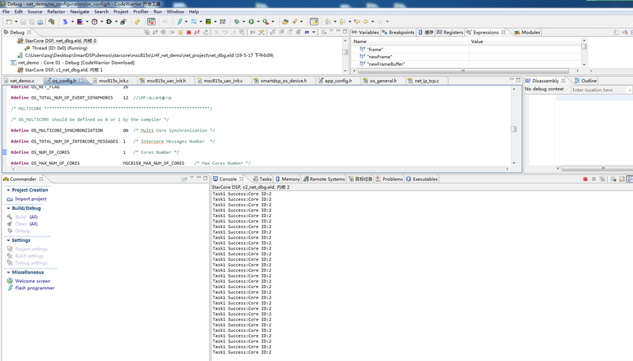
Task: Switch to the Breakpoints tab
Action: click(x=398, y=32)
